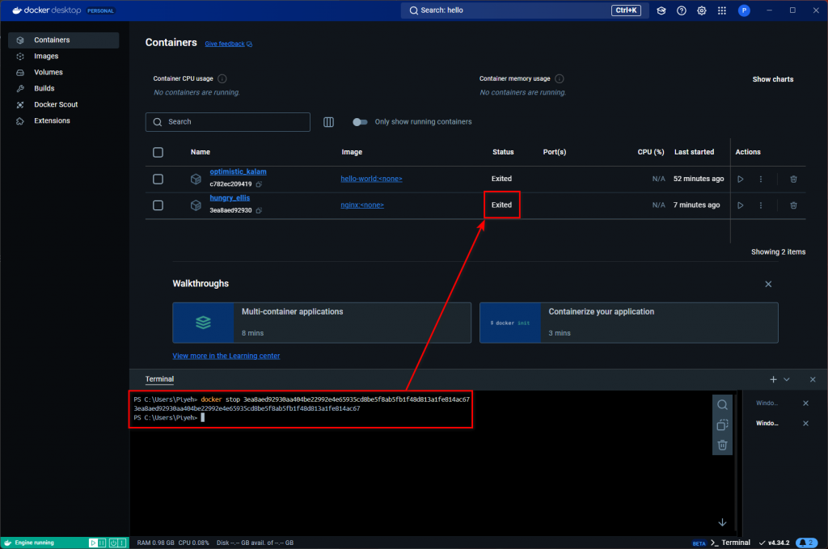The height and width of the screenshot is (549, 828).
Task: Pause Docker engine in status bar
Action: tap(103, 543)
